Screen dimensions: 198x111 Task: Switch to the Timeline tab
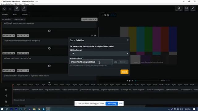click(5, 14)
